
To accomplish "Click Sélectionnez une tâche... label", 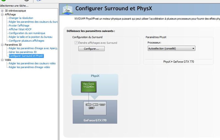I will coord(14,6).
